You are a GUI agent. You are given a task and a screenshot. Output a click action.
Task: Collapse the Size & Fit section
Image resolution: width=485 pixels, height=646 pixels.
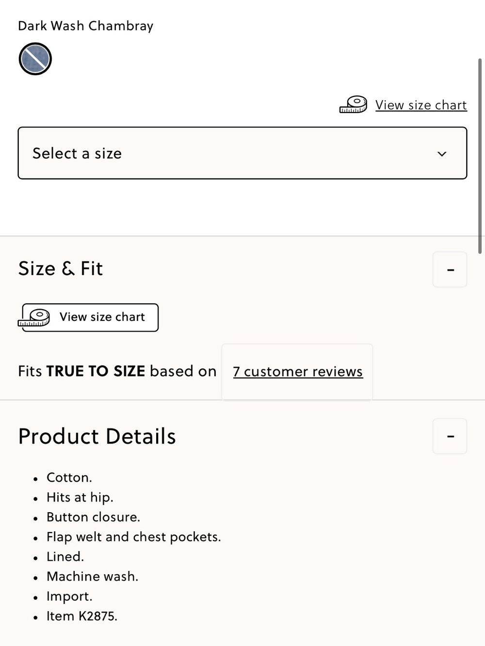tap(450, 269)
